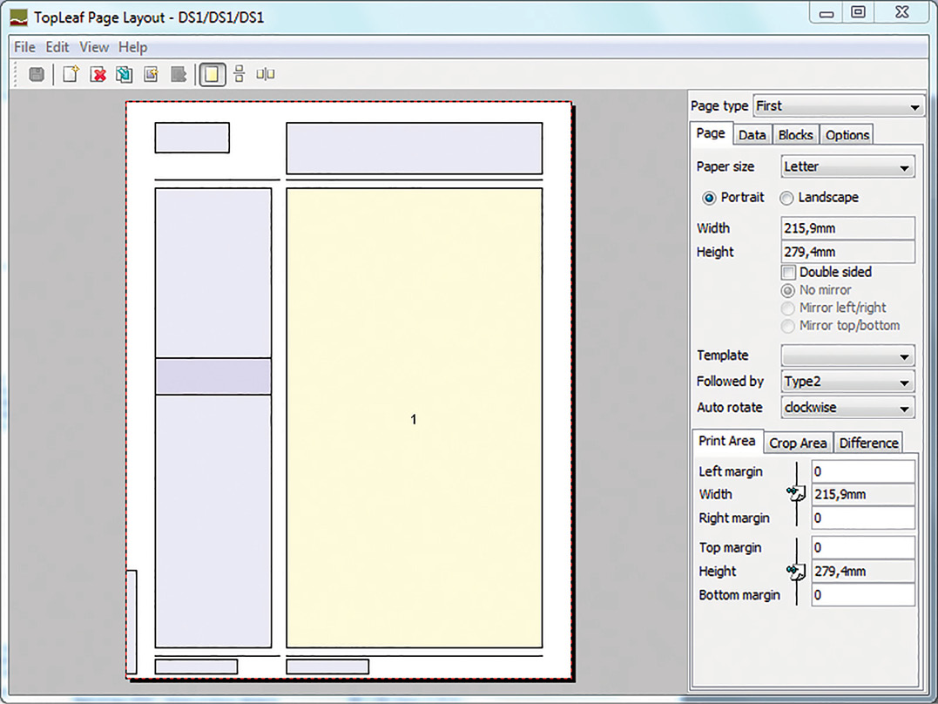Select the thin block on page's left edge
938x704 pixels.
coord(132,622)
